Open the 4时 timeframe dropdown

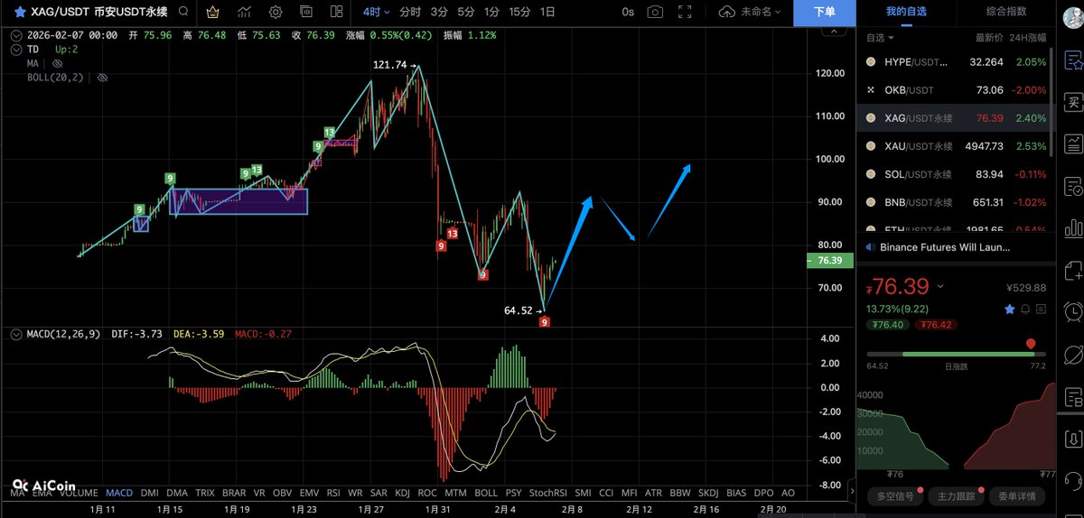[376, 13]
